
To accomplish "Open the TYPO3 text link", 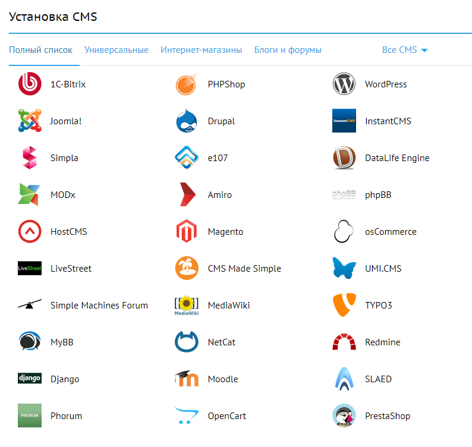I will point(379,305).
